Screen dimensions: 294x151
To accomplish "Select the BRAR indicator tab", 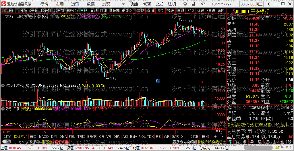I will pyautogui.click(x=92, y=137).
